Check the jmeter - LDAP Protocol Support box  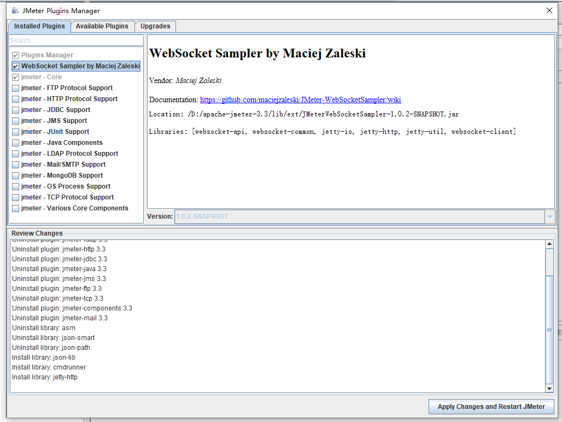click(15, 154)
